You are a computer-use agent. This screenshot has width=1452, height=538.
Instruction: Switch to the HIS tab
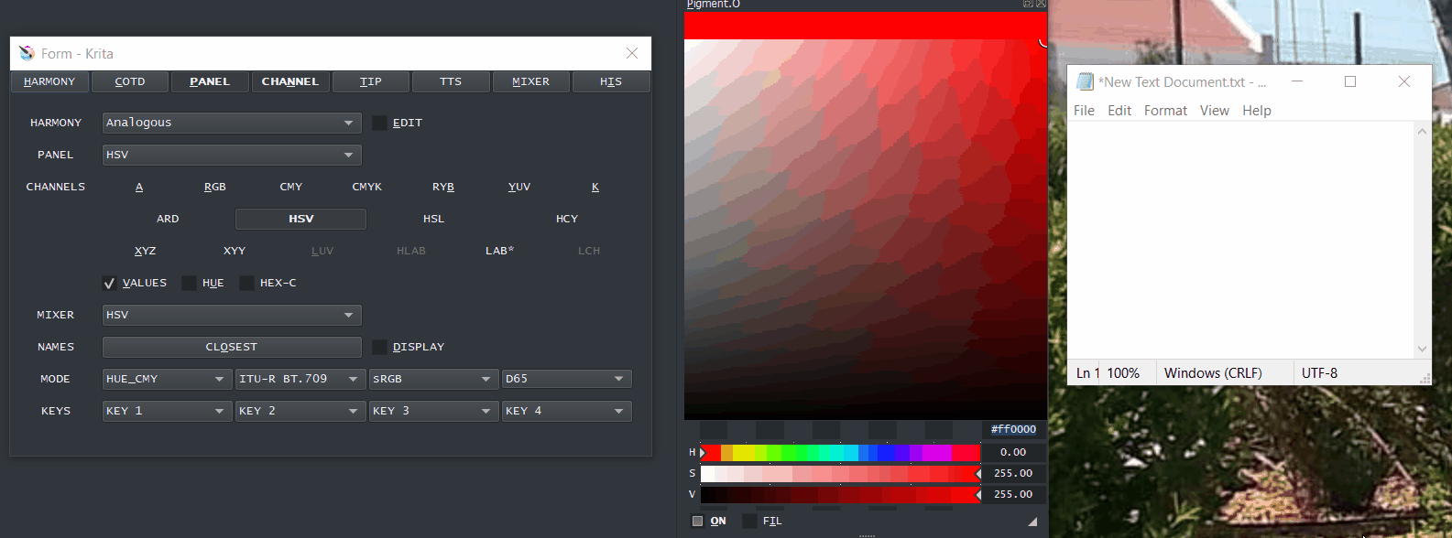point(611,81)
